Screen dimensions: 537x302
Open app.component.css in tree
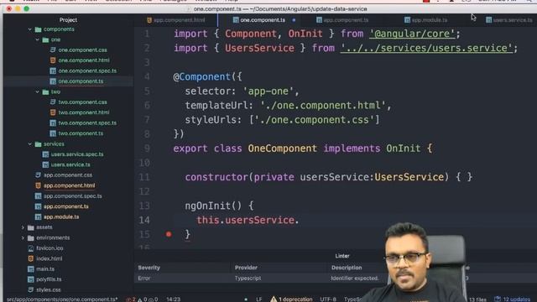click(68, 175)
